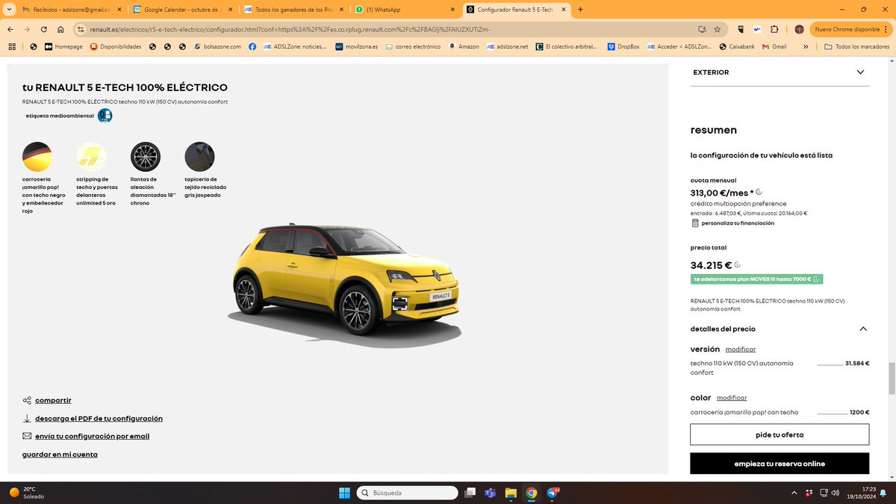Switch to the Todos los ganadores tab
This screenshot has width=896, height=504.
click(294, 10)
